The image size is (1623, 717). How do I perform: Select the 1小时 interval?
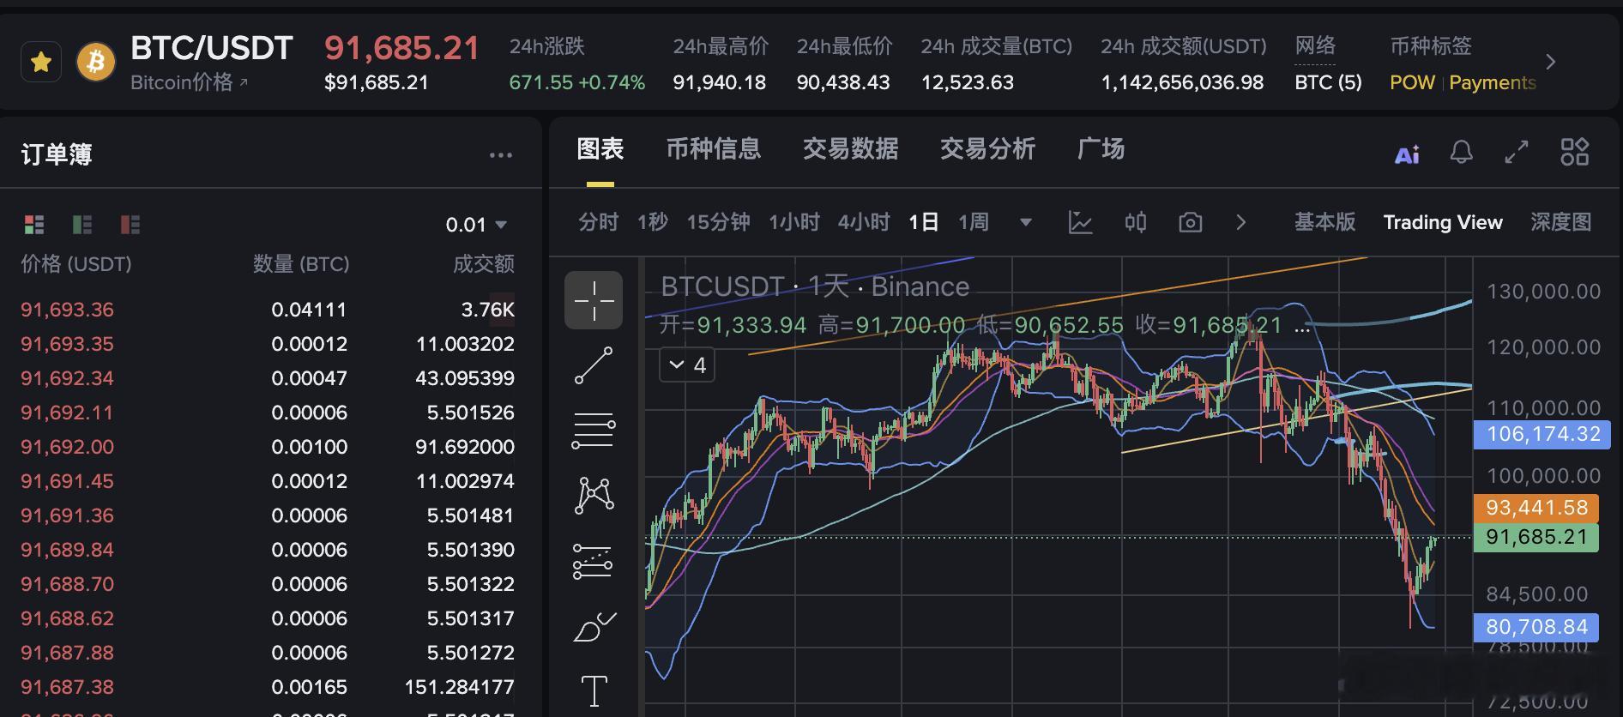pos(794,222)
